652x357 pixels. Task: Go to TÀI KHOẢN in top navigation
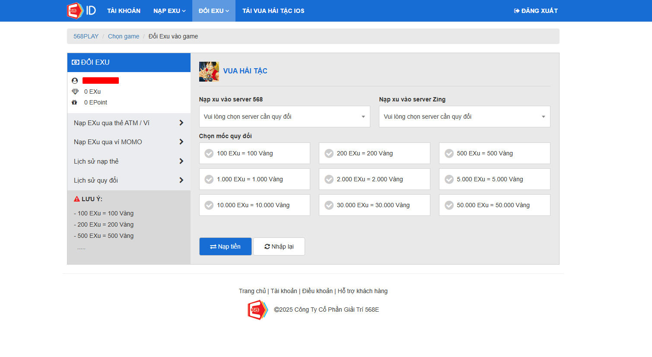pos(124,11)
